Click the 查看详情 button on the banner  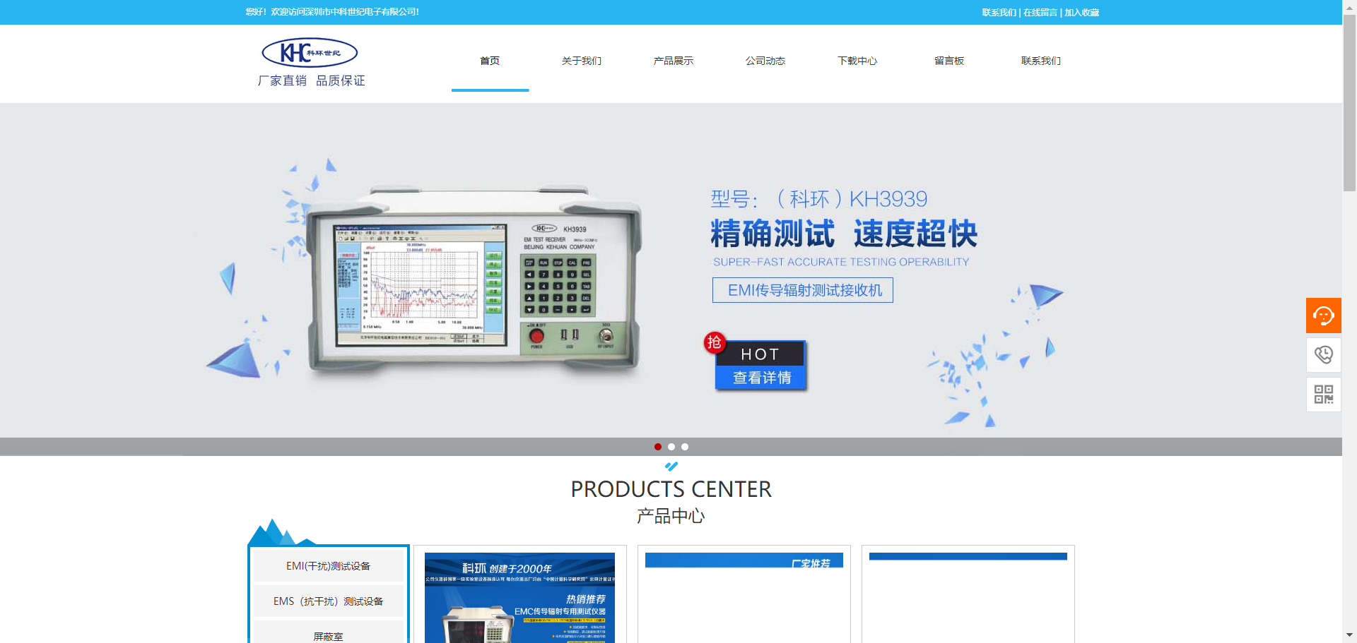(x=762, y=378)
